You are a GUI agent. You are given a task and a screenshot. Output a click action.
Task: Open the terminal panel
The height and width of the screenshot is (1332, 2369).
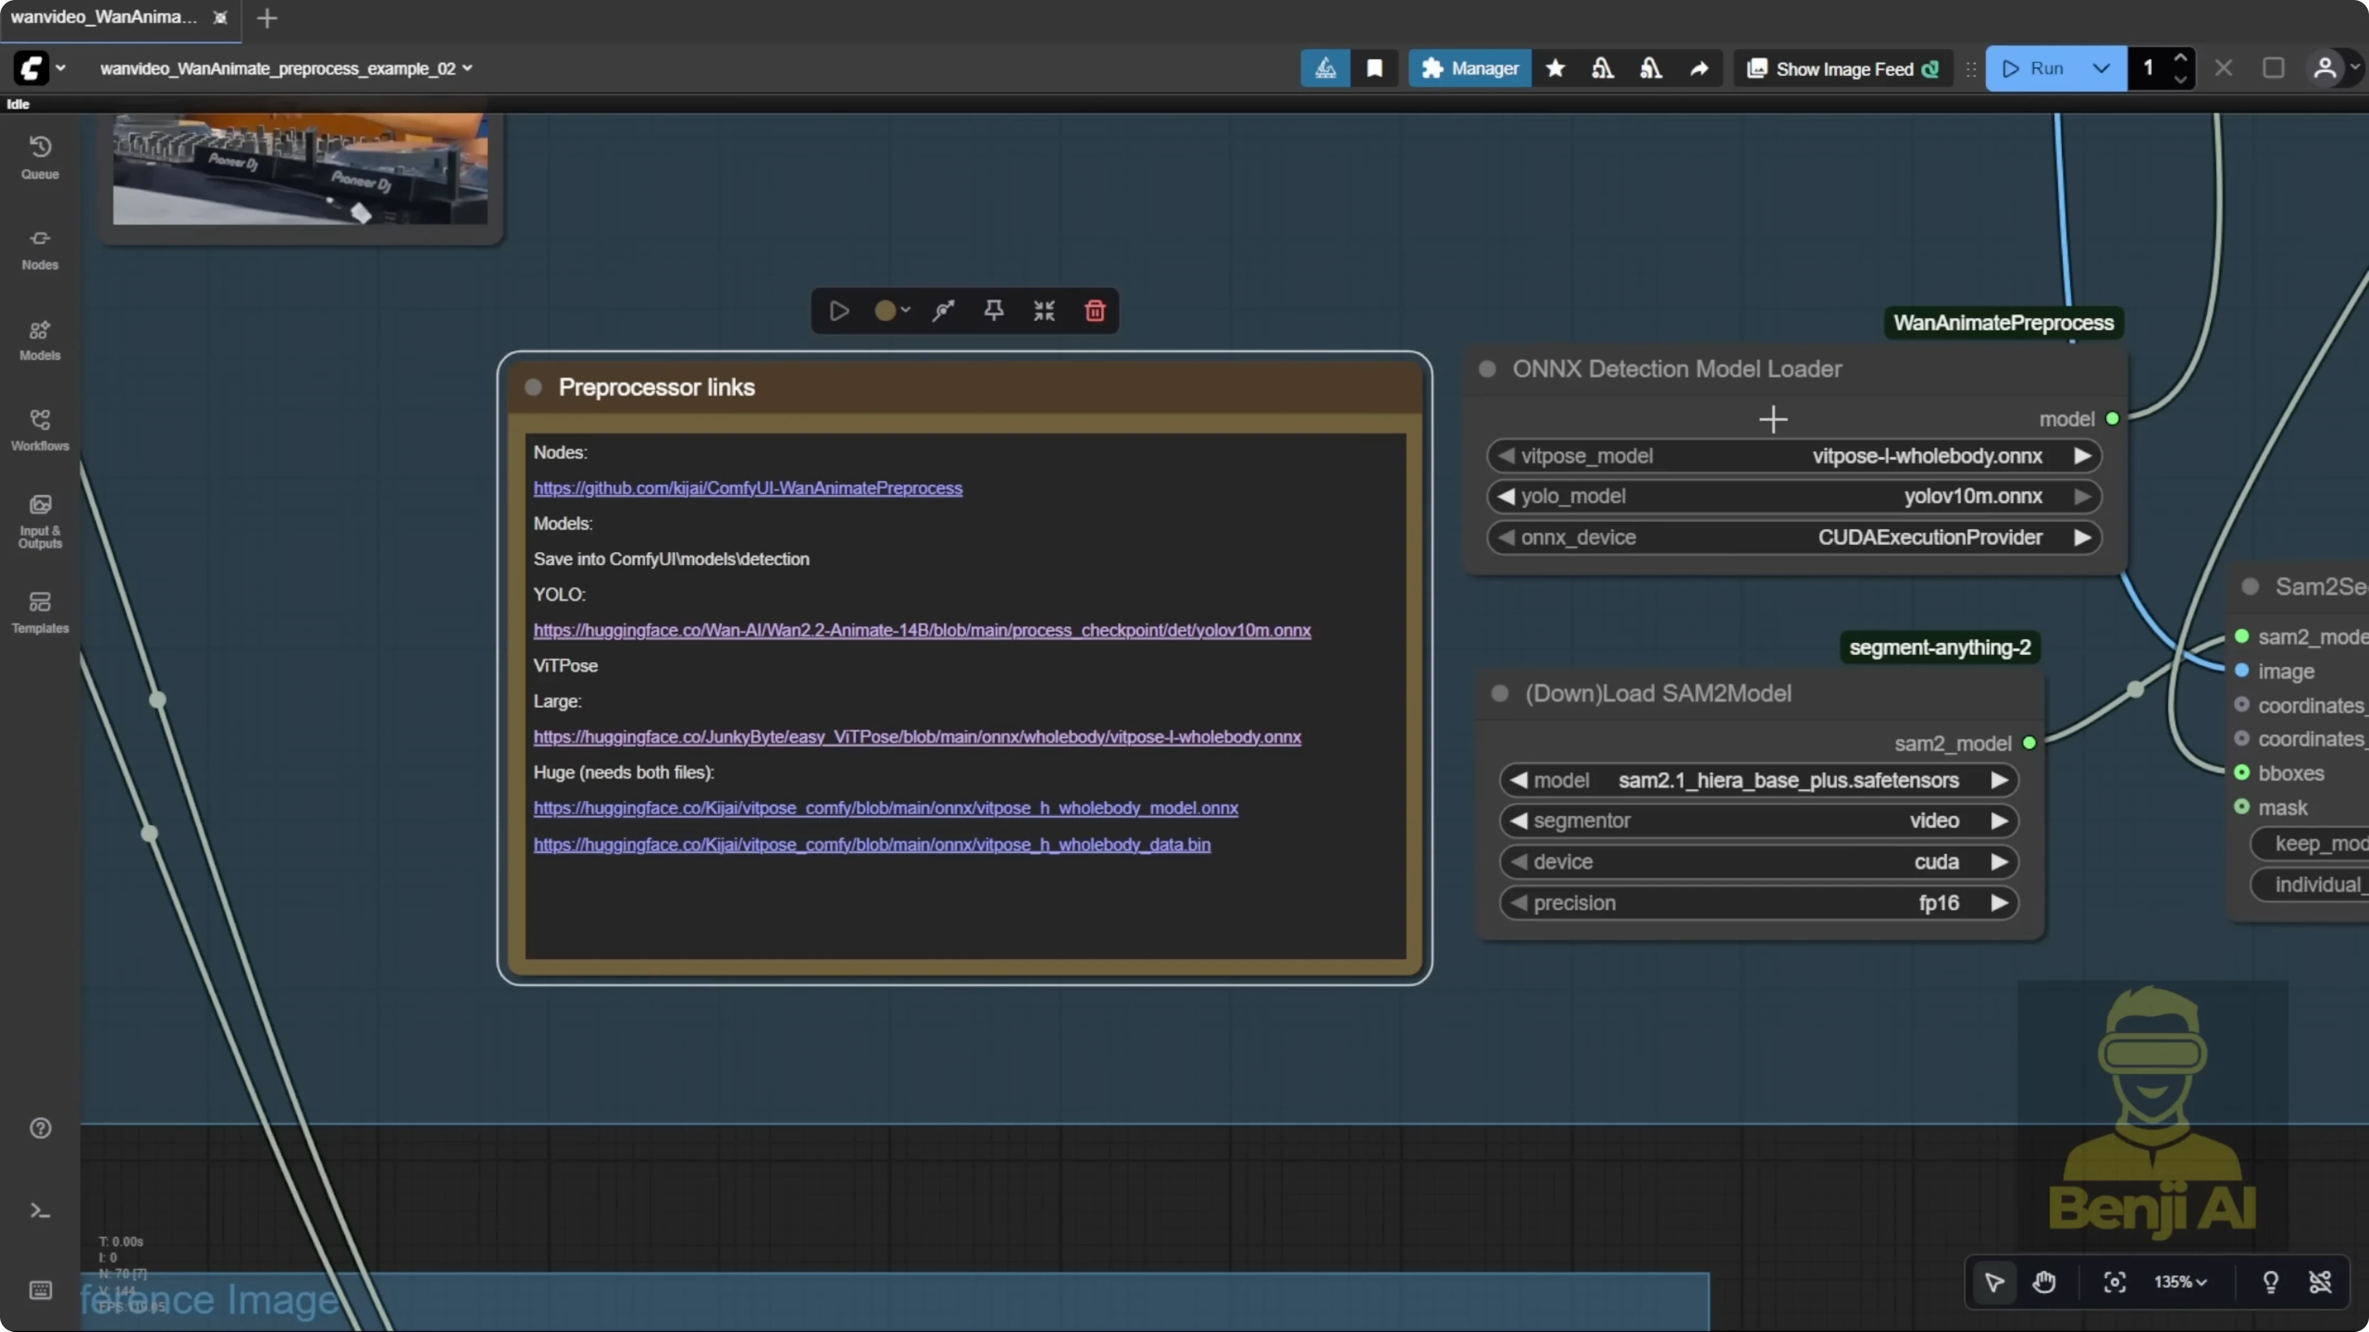coord(39,1210)
